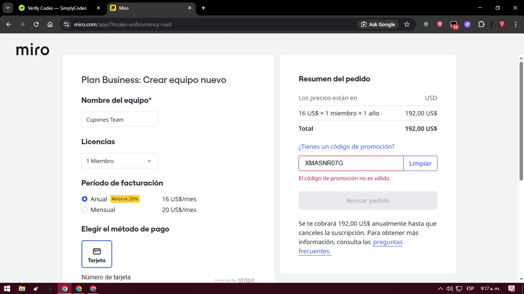Click 'El código de promoción no es válido.' message
Screen dimensions: 524x294
[344, 178]
